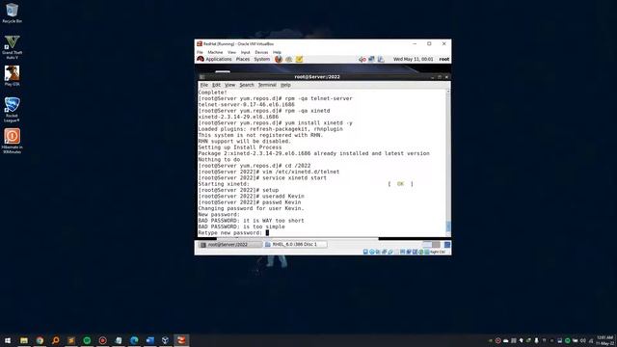
Task: Click the OneDrive cloud icon in system tray
Action: (x=505, y=340)
